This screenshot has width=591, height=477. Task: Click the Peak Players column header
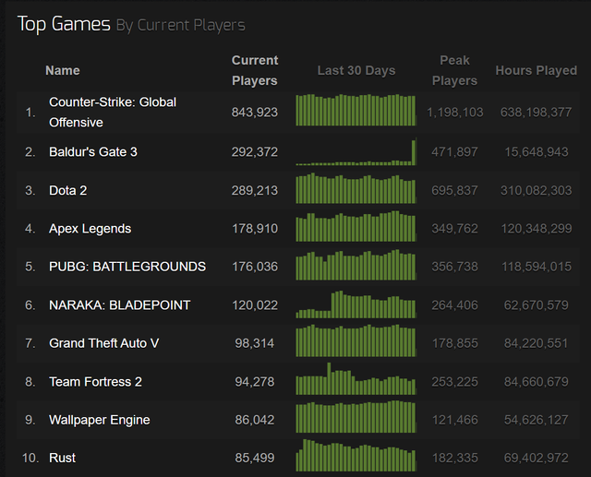[454, 70]
